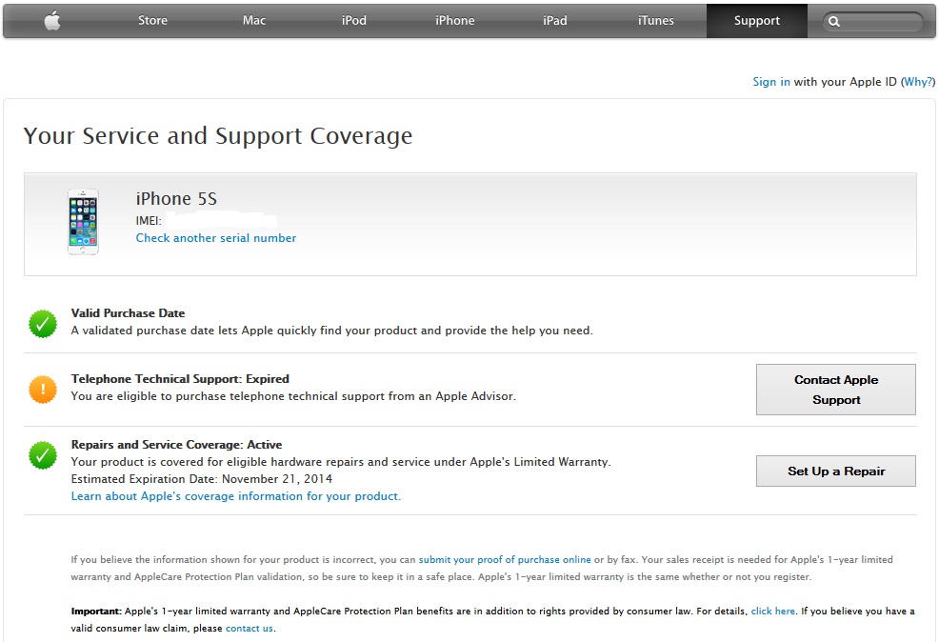Follow submit your proof of purchase online
Screen dimensions: 939x642
505,559
